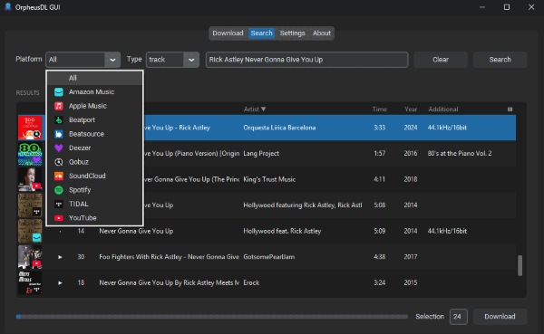The height and width of the screenshot is (334, 544).
Task: Click the Apple Music icon in dropdown
Action: click(59, 106)
